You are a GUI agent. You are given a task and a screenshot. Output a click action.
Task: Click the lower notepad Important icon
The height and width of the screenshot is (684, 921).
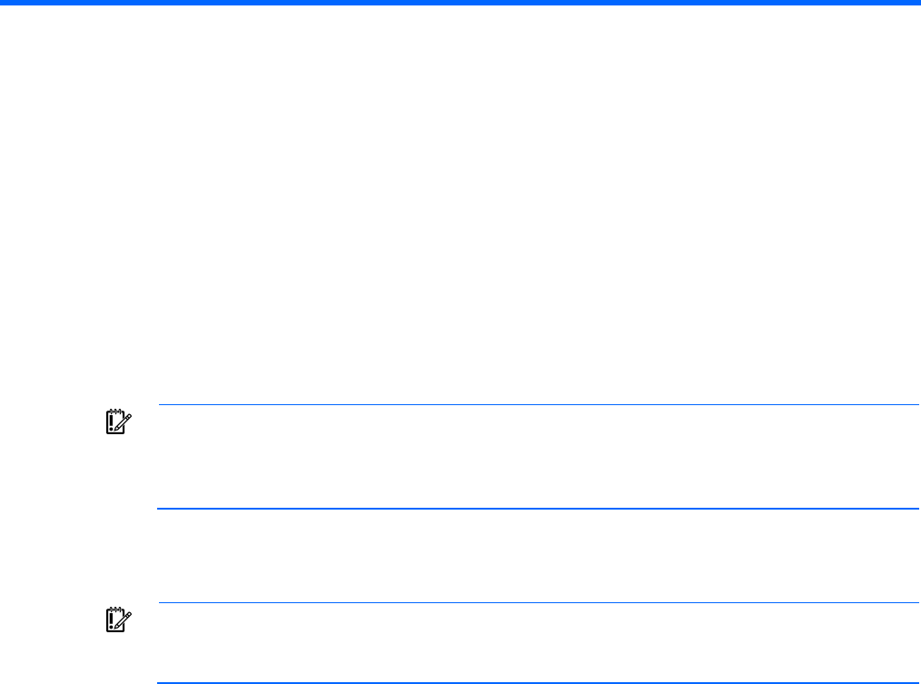(x=118, y=619)
